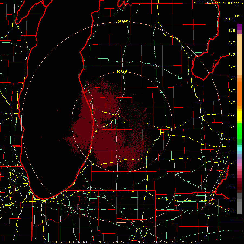Click the 6.6 scale value

[232, 79]
